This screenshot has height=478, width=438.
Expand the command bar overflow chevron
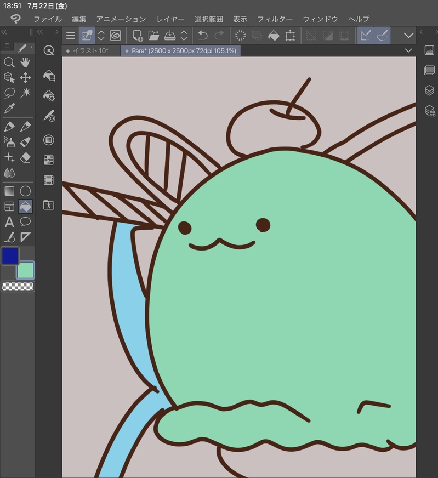pyautogui.click(x=408, y=36)
